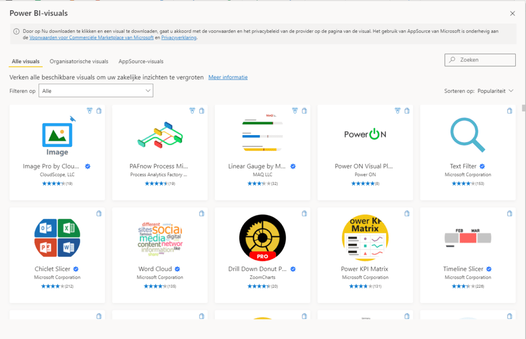Select the PAFnow Process Mining flow thumbnail
526x339 pixels.
coord(160,135)
